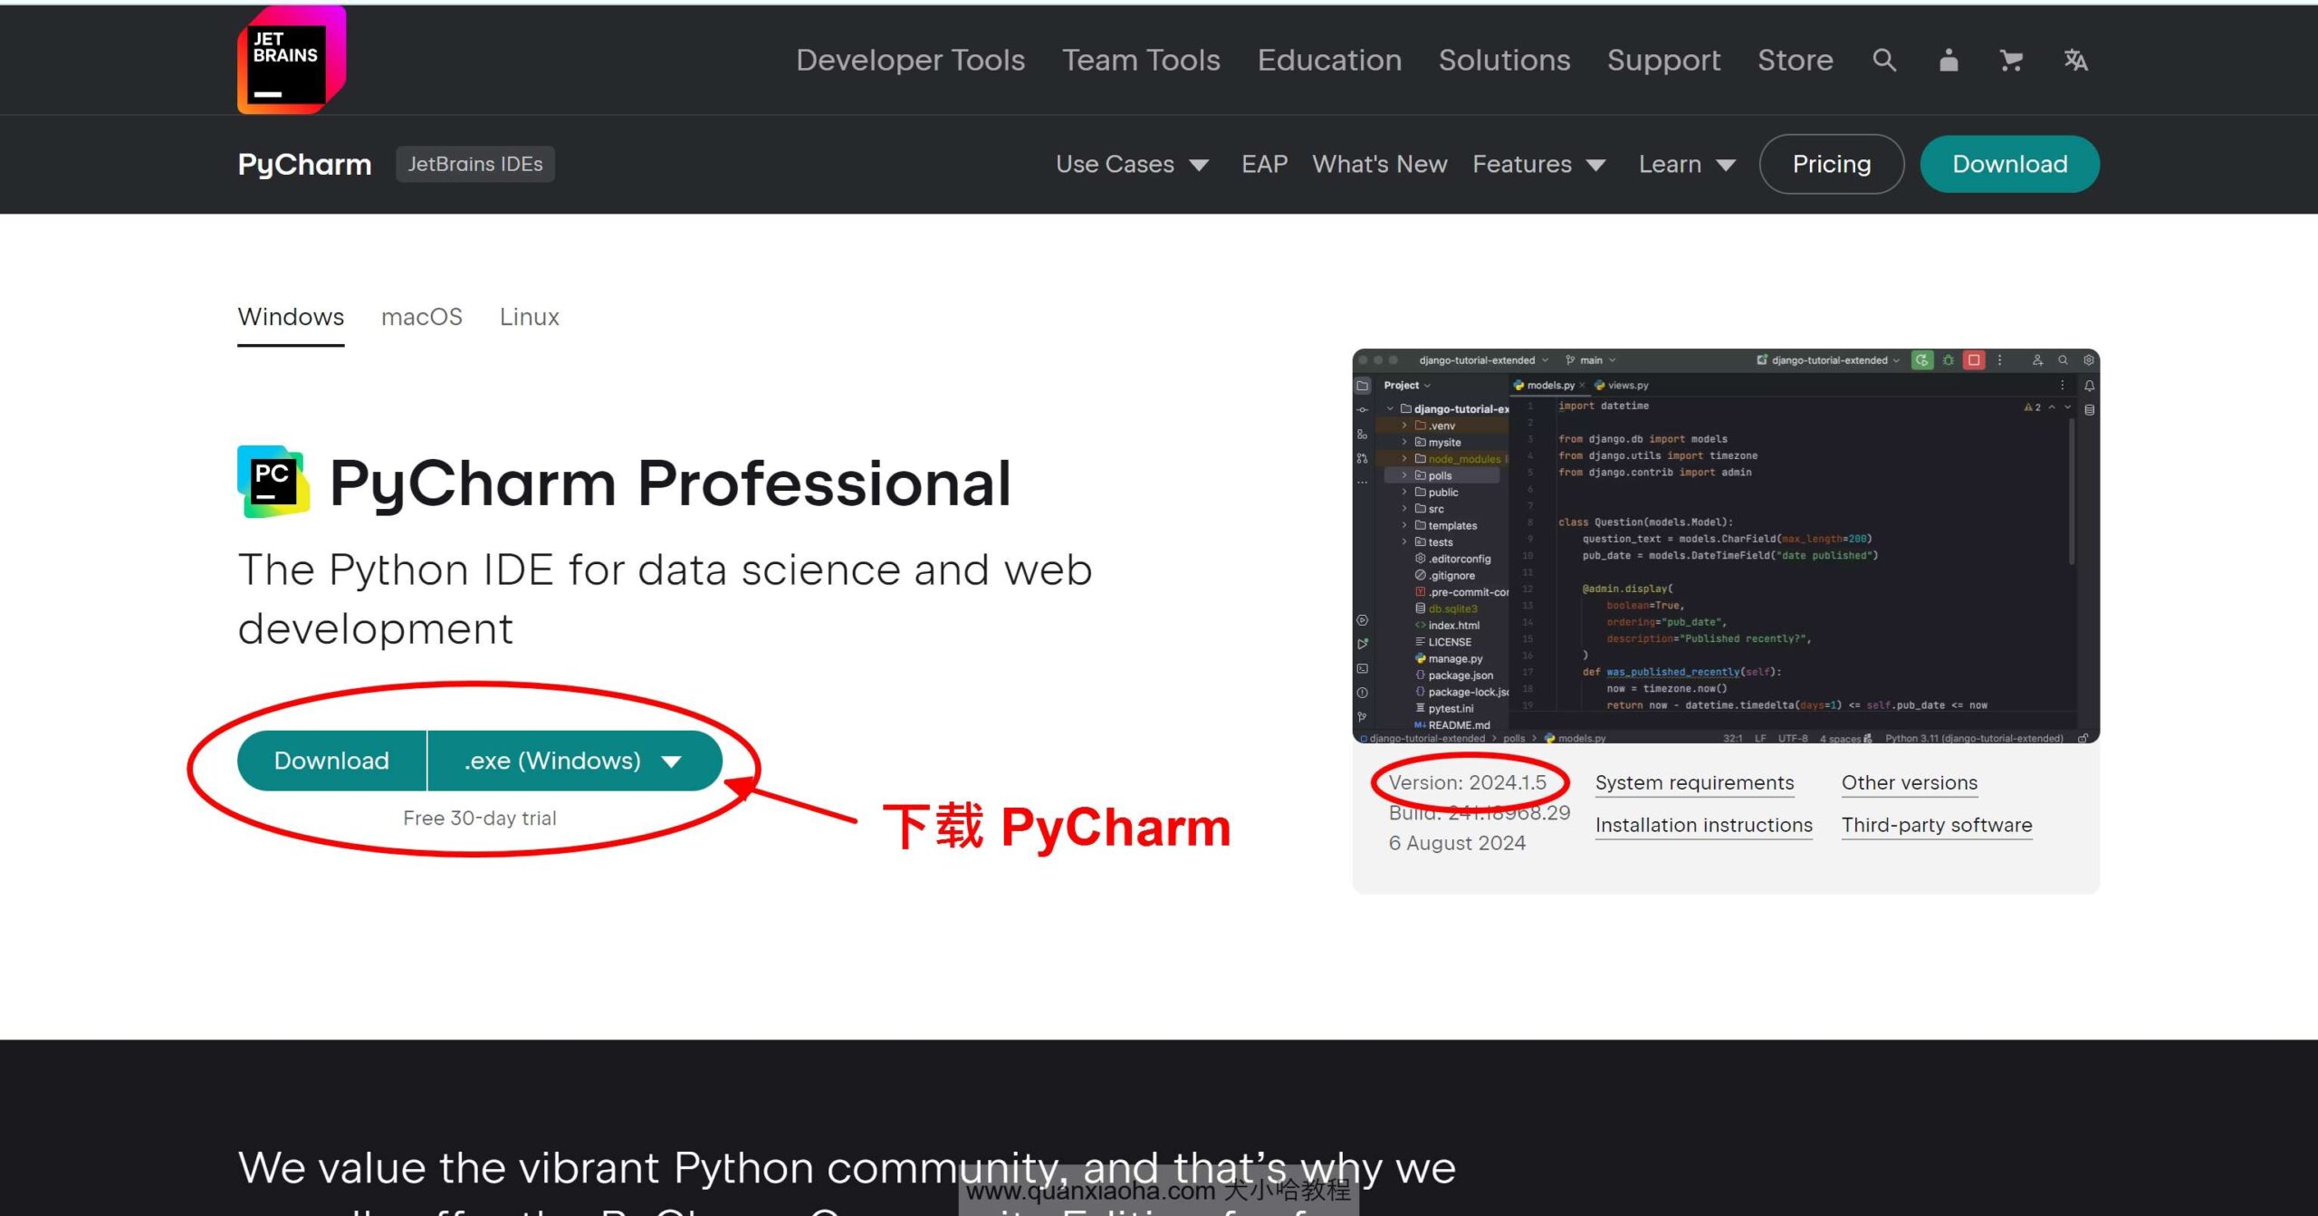
Task: Click the Version 2024.1.5 identifier
Action: click(x=1469, y=782)
